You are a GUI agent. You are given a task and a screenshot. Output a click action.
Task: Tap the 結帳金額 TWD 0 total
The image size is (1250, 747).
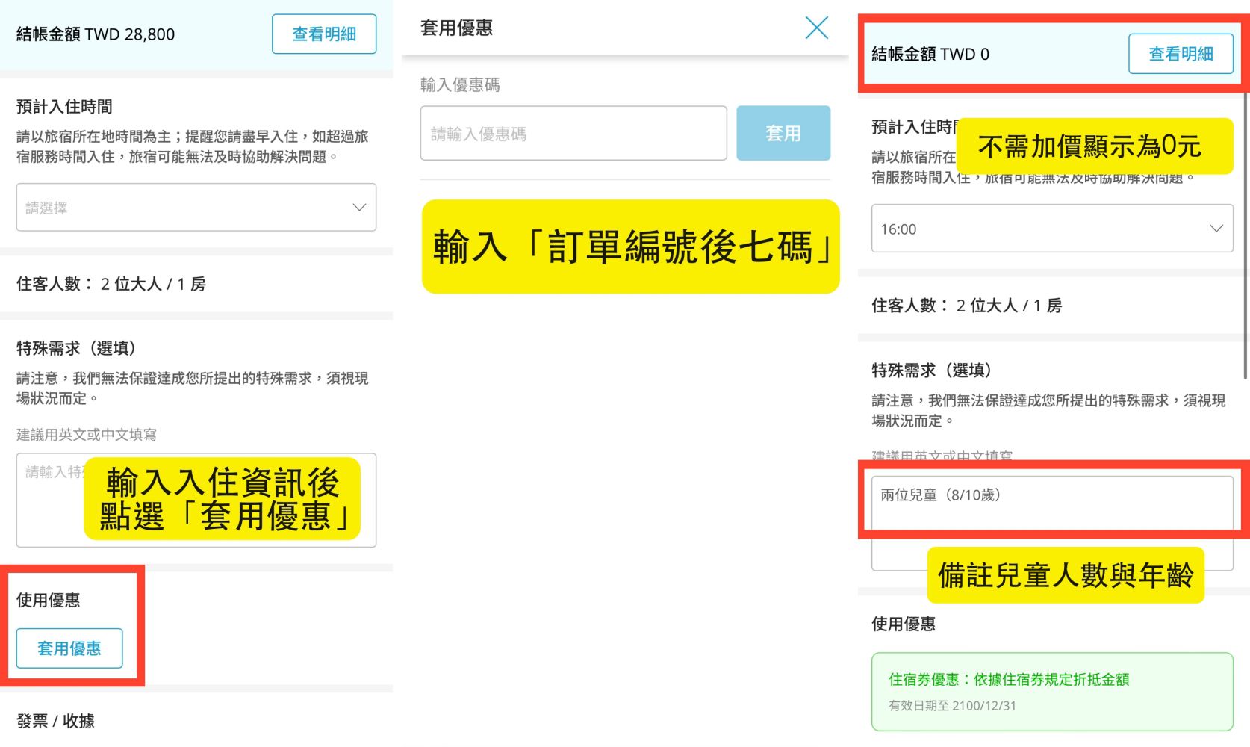(x=930, y=54)
